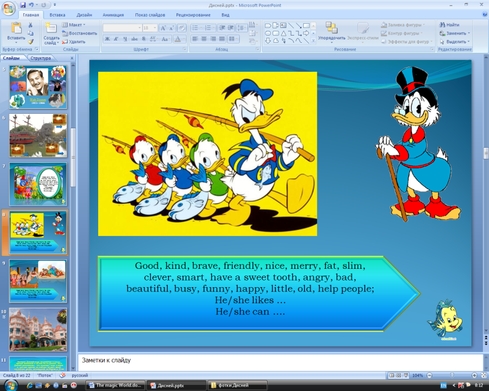Screen dimensions: 489x391
Task: Select the text box shape in the gallery
Action: [283, 26]
